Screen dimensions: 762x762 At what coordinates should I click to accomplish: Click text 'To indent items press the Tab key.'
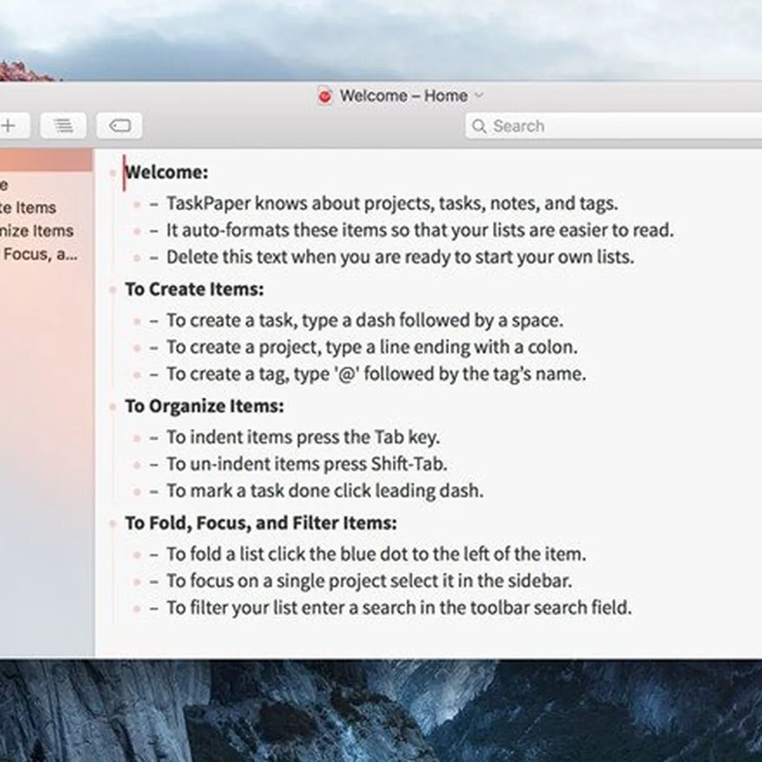click(303, 437)
